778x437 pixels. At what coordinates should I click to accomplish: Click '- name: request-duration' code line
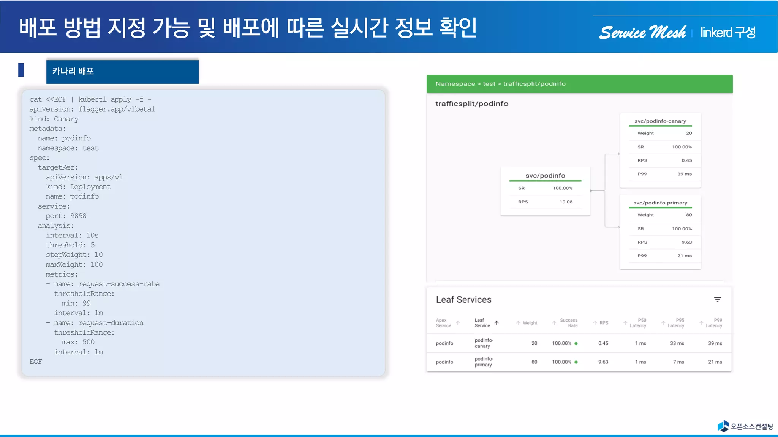click(x=95, y=323)
